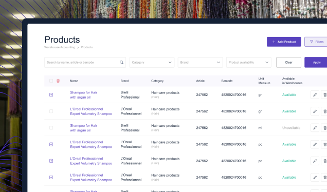Screen dimensions: 327x192
Task: Click the Add Product button
Action: 284,42
